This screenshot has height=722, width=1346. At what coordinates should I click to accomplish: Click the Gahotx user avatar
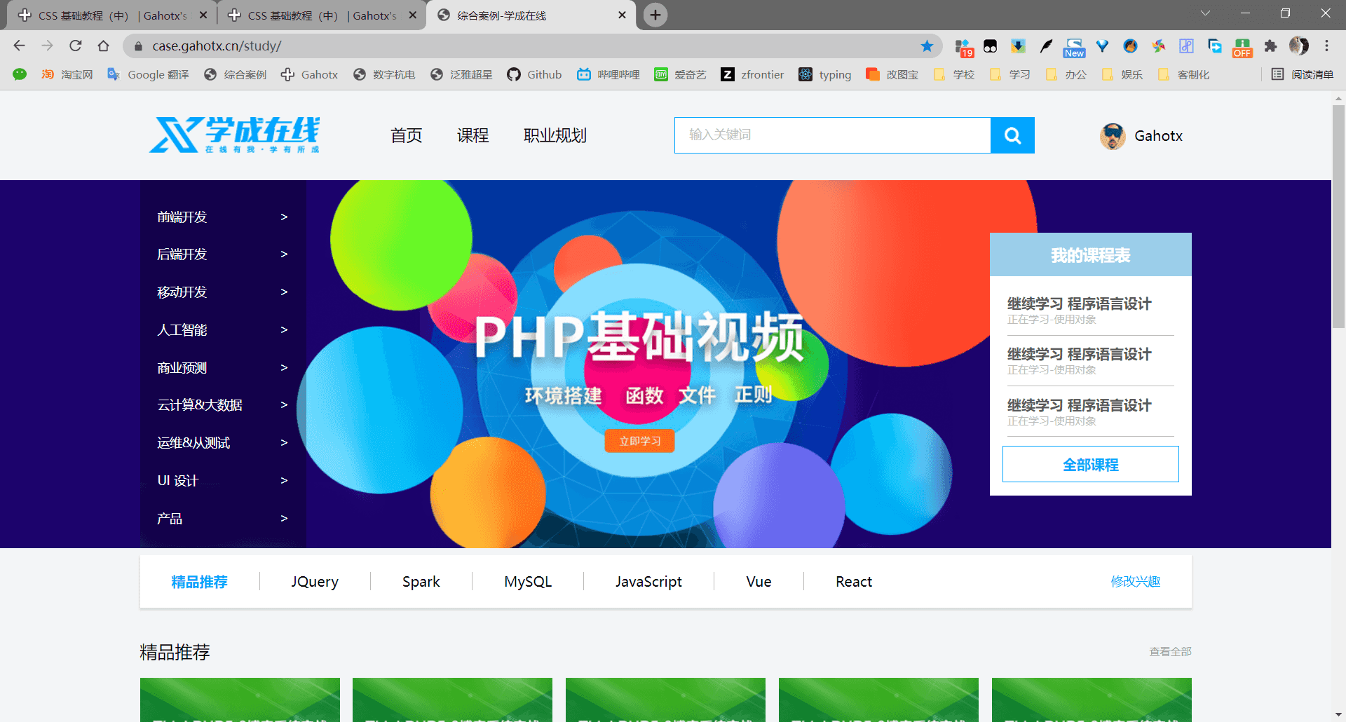click(x=1113, y=136)
